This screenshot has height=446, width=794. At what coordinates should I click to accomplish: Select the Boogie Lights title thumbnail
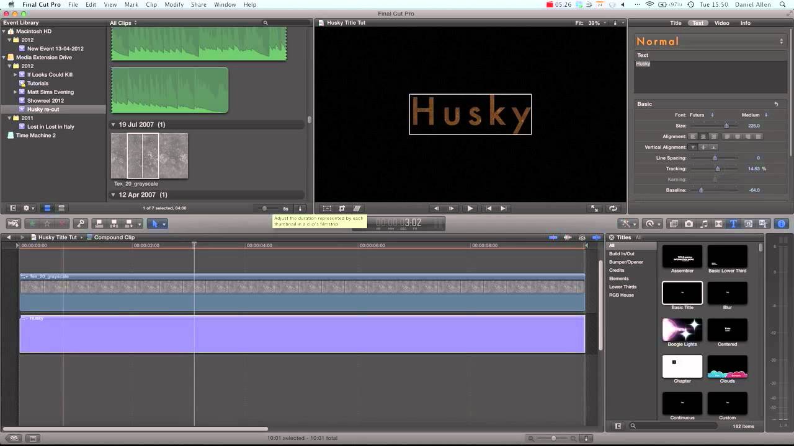click(682, 330)
